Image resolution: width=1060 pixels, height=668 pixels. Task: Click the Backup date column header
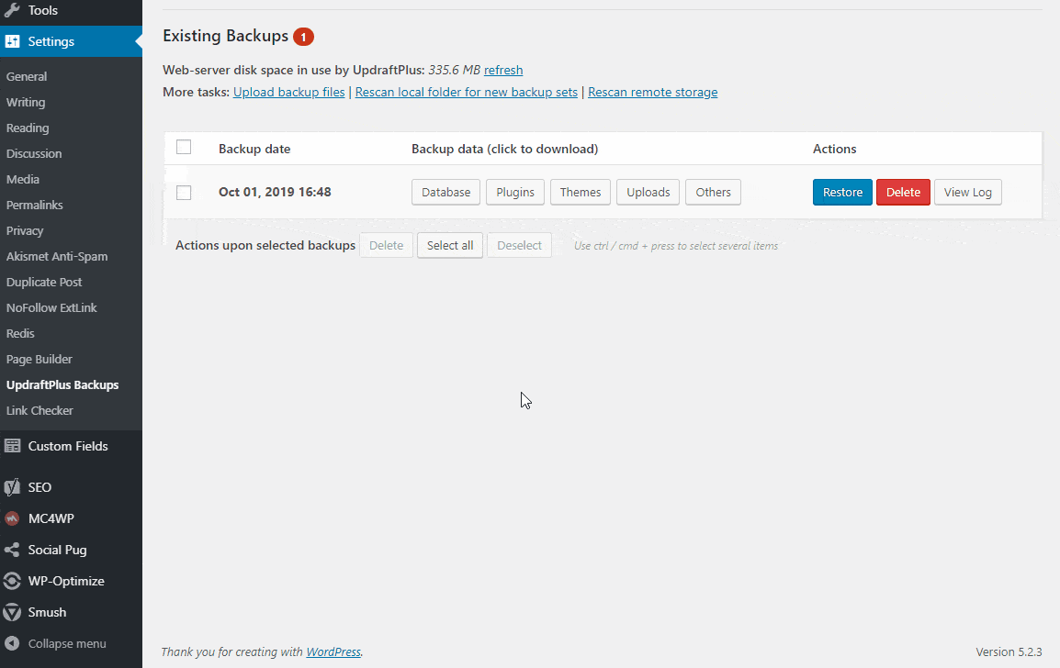tap(254, 149)
